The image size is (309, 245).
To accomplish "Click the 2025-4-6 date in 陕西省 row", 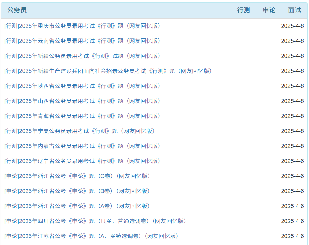I will pyautogui.click(x=292, y=86).
